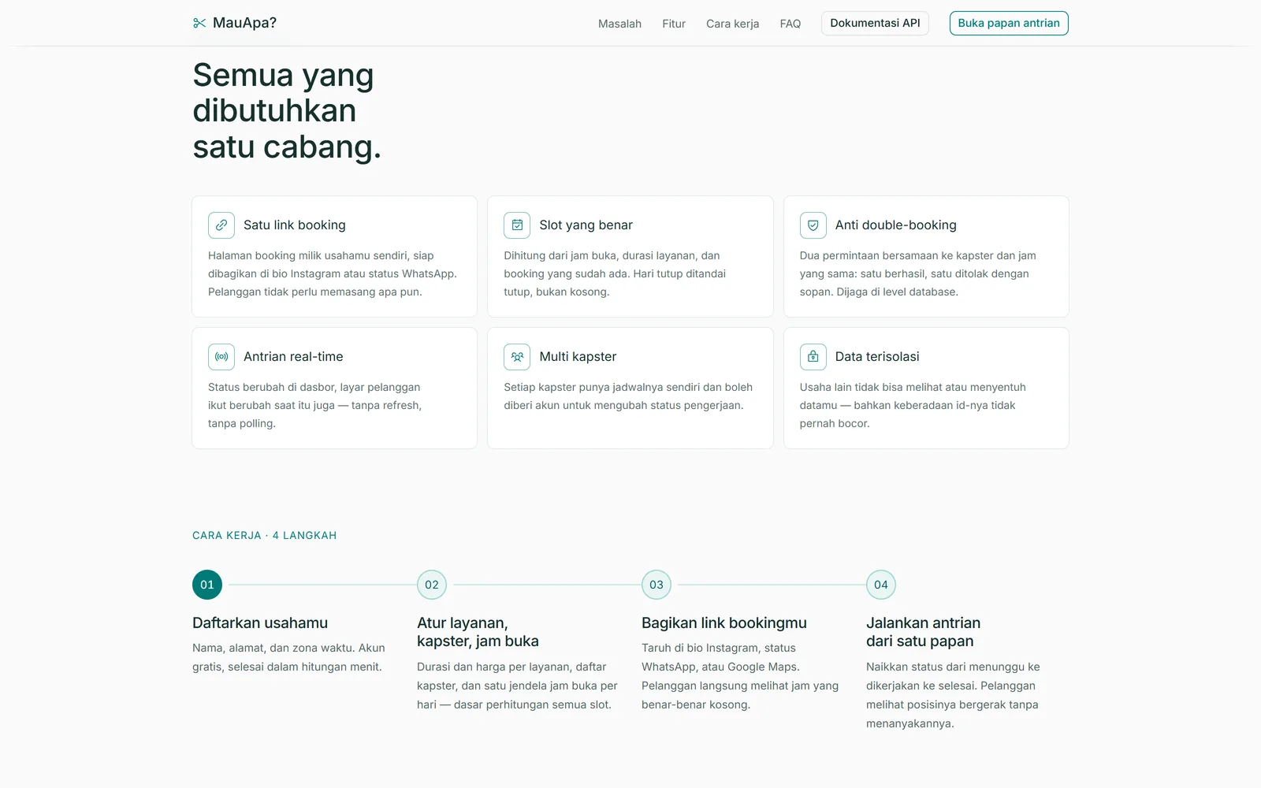This screenshot has width=1261, height=788.
Task: Select step circle 03
Action: [657, 585]
